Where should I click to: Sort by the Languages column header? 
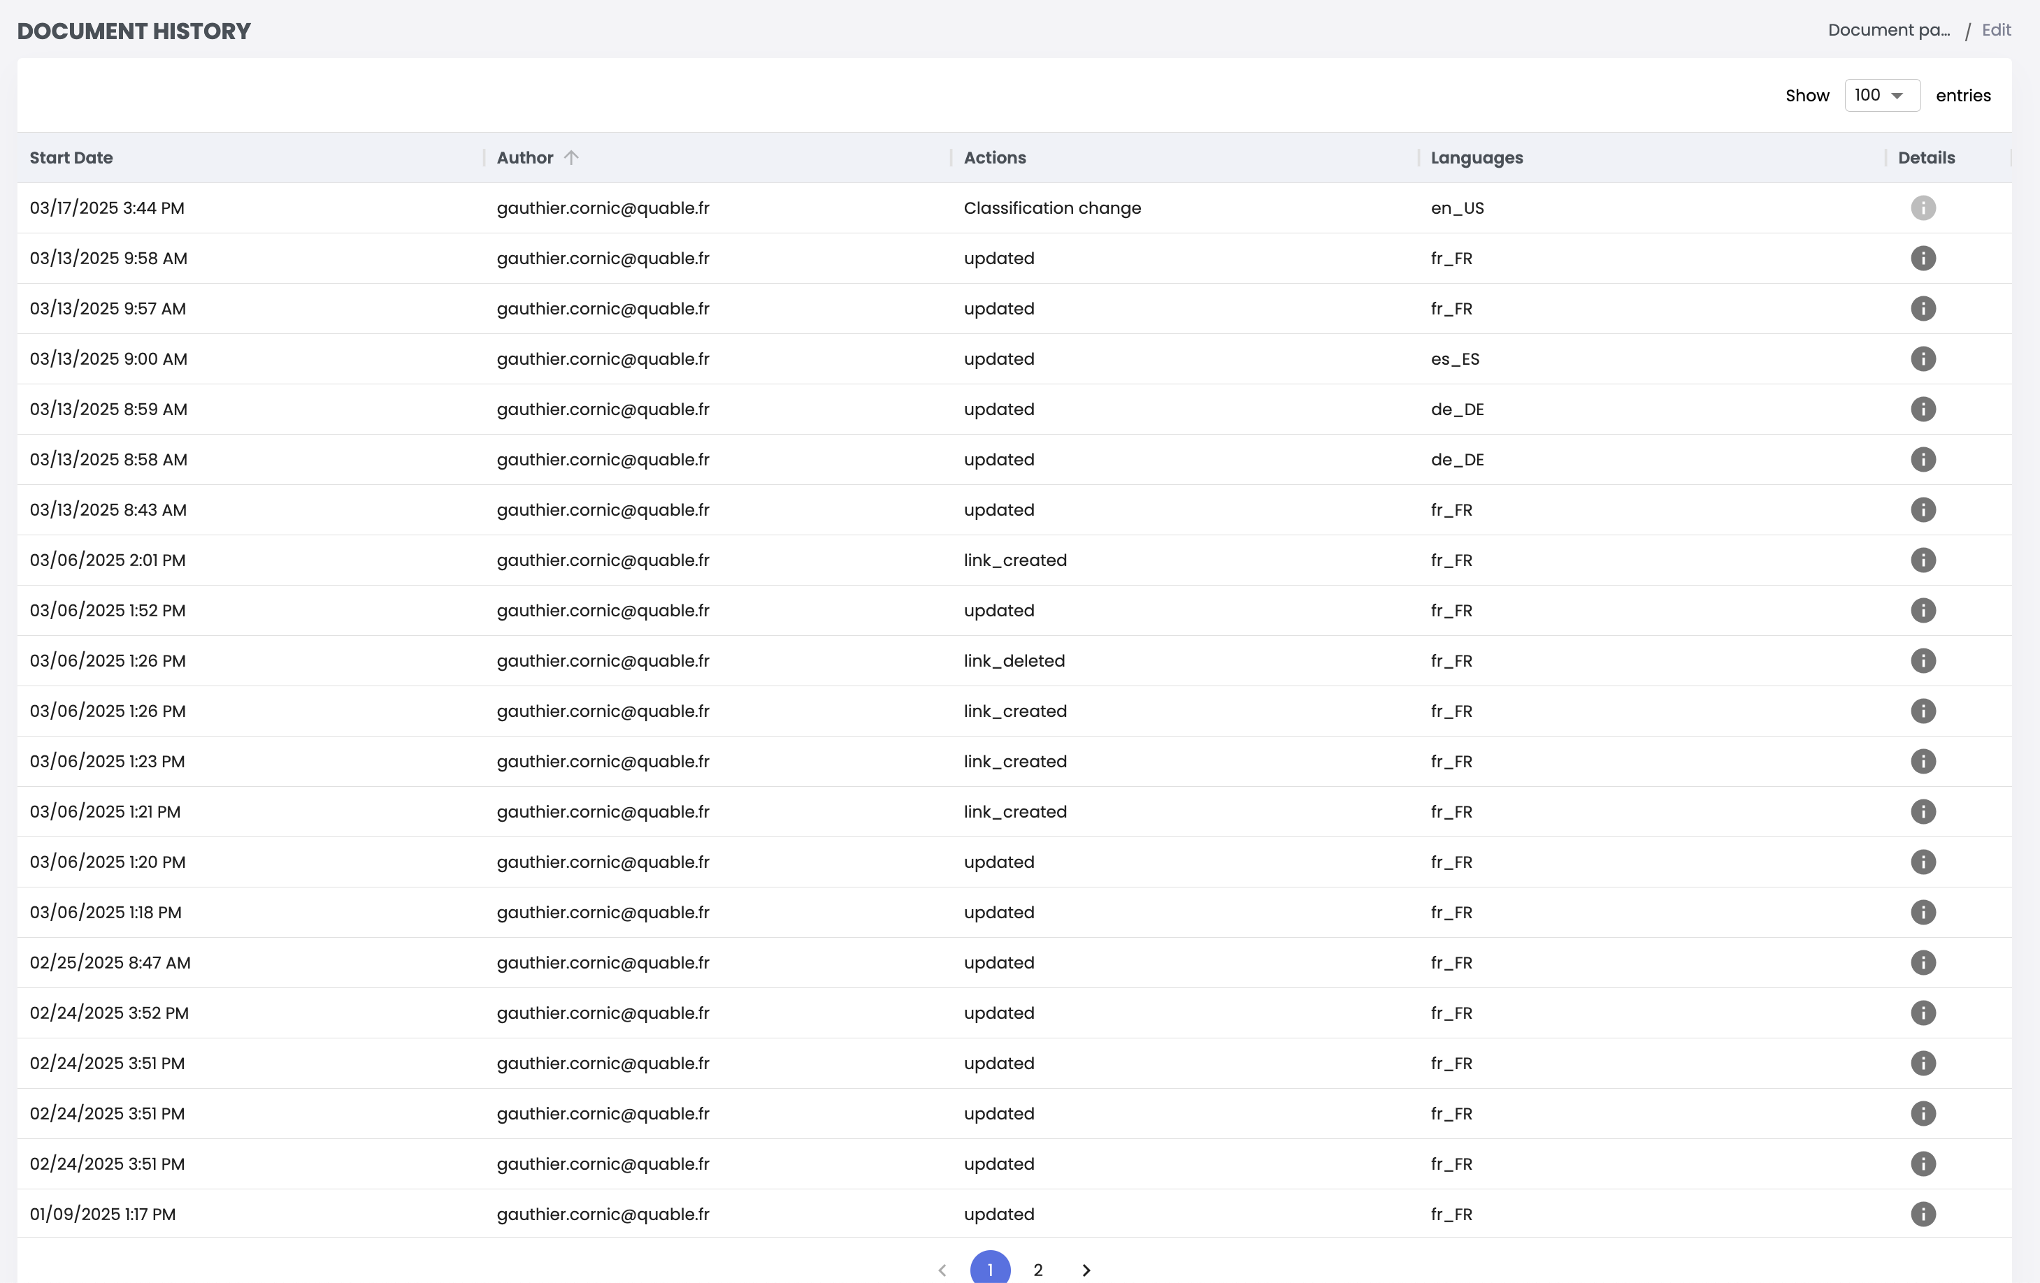pyautogui.click(x=1476, y=157)
